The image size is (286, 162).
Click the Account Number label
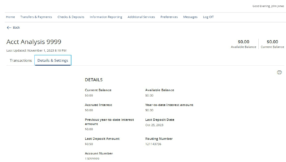coord(99,153)
